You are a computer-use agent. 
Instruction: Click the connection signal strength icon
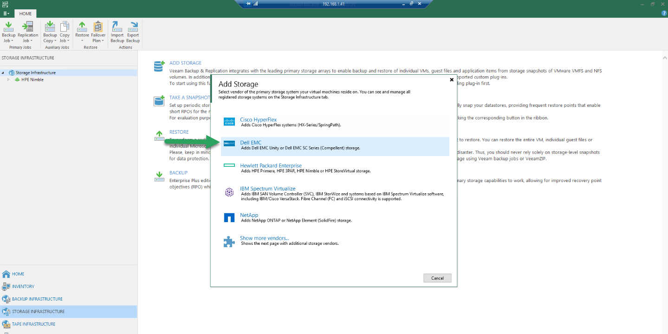click(x=255, y=4)
